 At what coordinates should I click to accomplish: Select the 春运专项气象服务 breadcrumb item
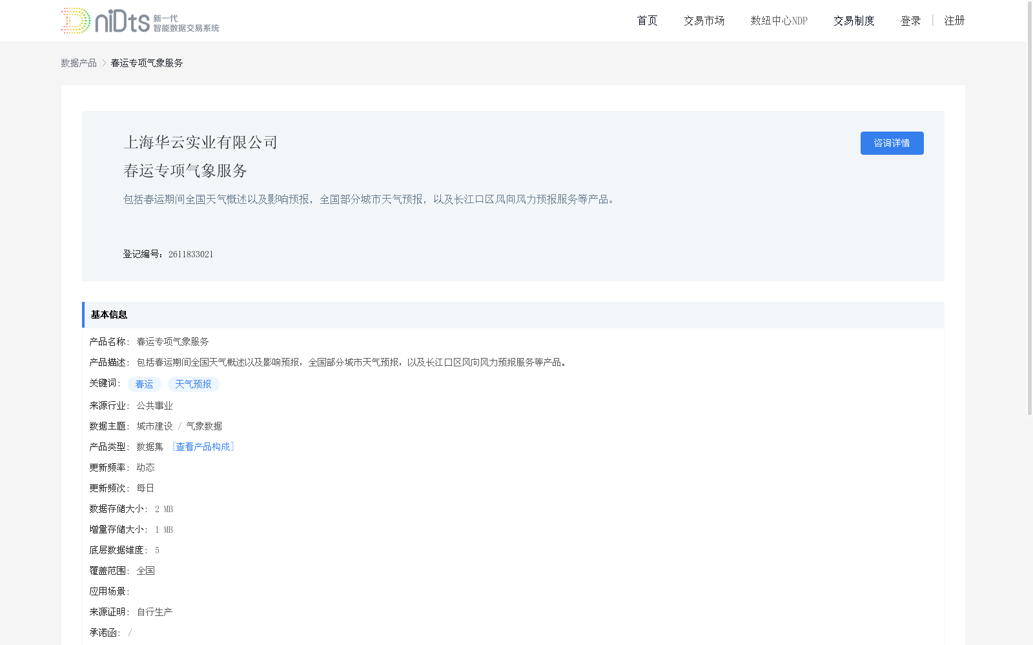click(146, 63)
